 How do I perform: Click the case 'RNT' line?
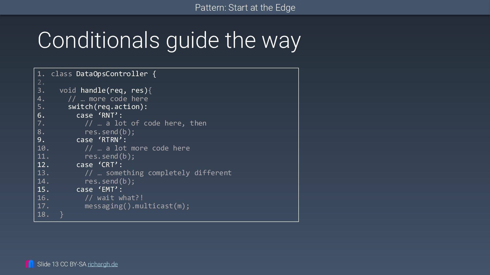click(99, 115)
